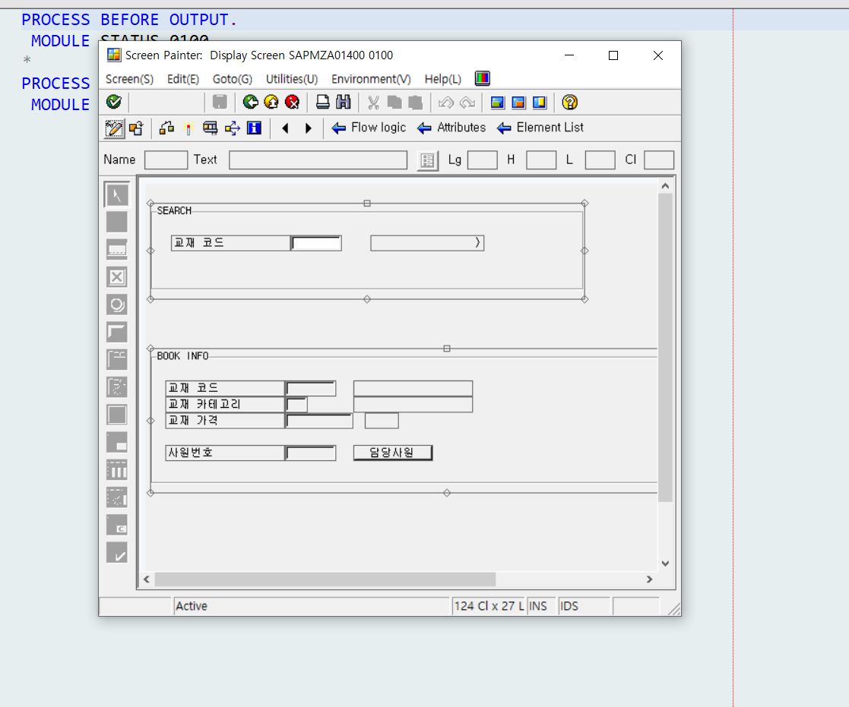849x707 pixels.
Task: Open the Goto(G) menu
Action: (233, 79)
